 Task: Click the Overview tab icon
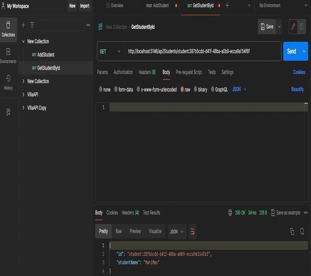pos(108,6)
